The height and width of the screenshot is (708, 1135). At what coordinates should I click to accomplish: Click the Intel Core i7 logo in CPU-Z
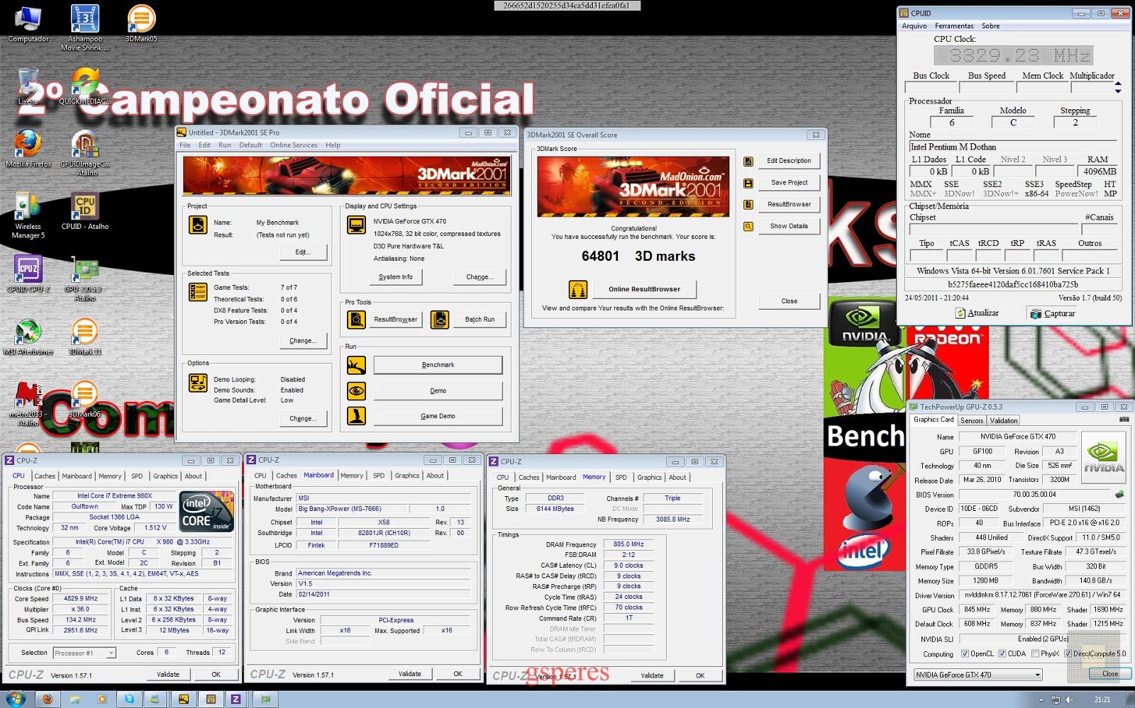(x=206, y=512)
